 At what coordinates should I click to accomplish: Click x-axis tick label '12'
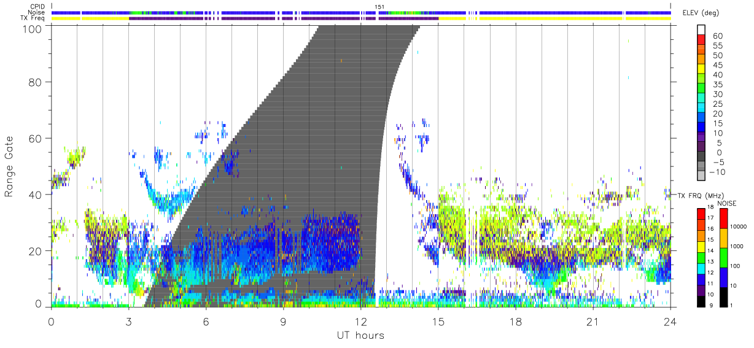pos(360,322)
